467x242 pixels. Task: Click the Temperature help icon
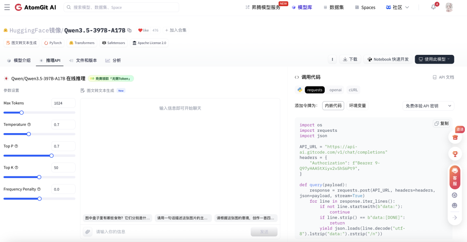(x=29, y=124)
